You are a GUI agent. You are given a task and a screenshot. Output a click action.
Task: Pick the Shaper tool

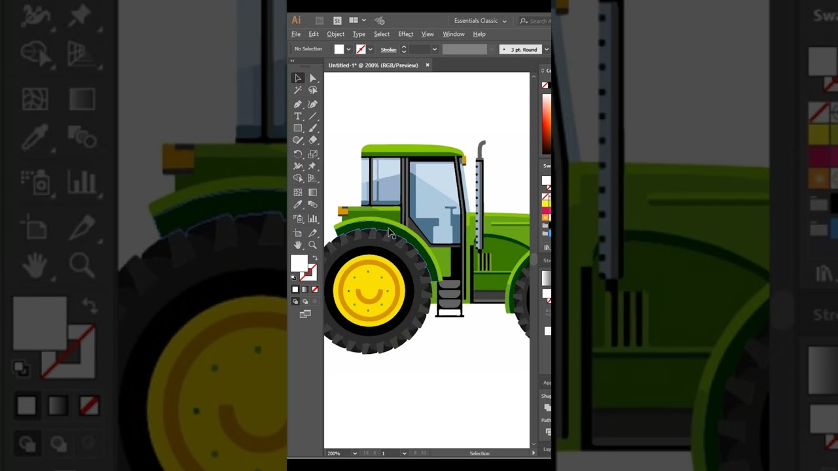[x=298, y=140]
